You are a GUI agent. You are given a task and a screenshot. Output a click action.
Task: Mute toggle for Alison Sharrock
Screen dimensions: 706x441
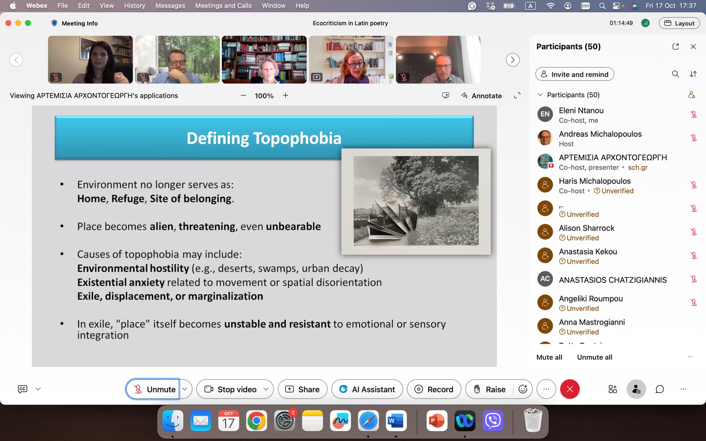tap(693, 232)
